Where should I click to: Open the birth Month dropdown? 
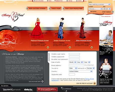point(73,62)
